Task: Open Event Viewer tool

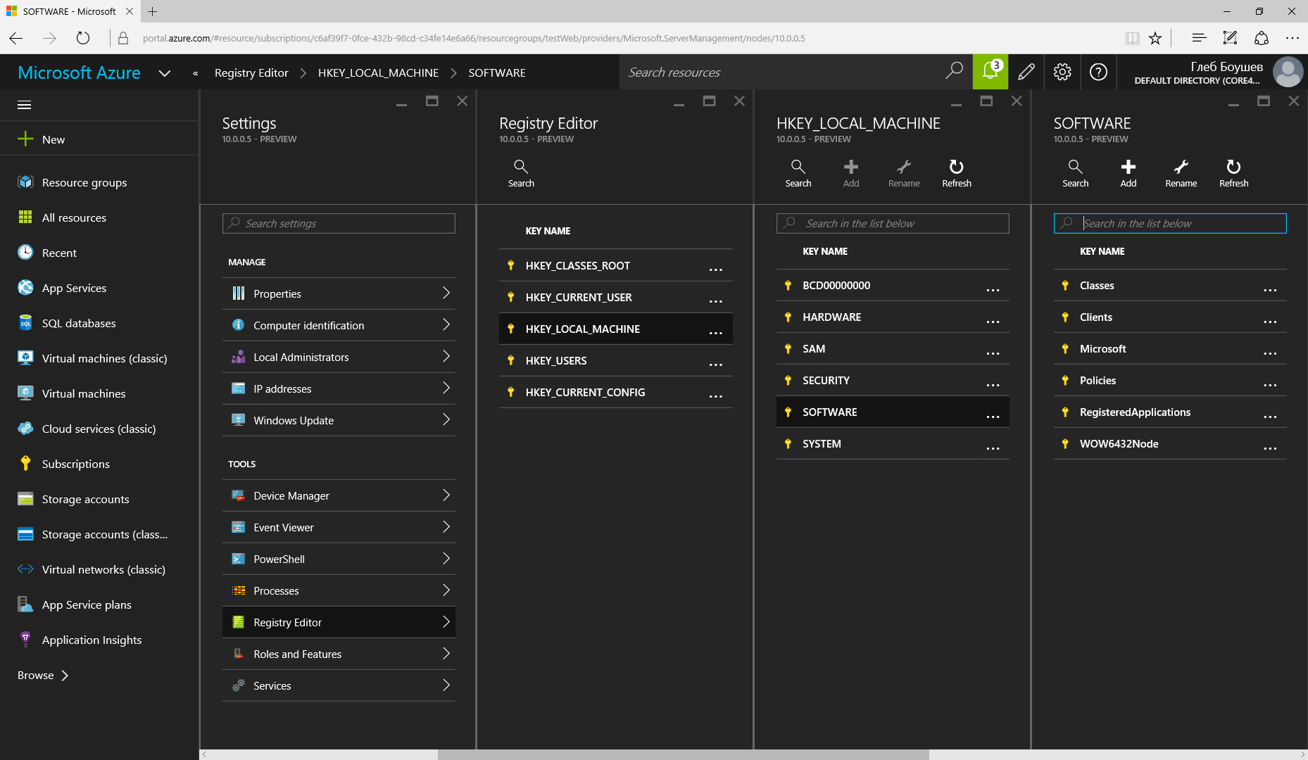Action: 339,527
